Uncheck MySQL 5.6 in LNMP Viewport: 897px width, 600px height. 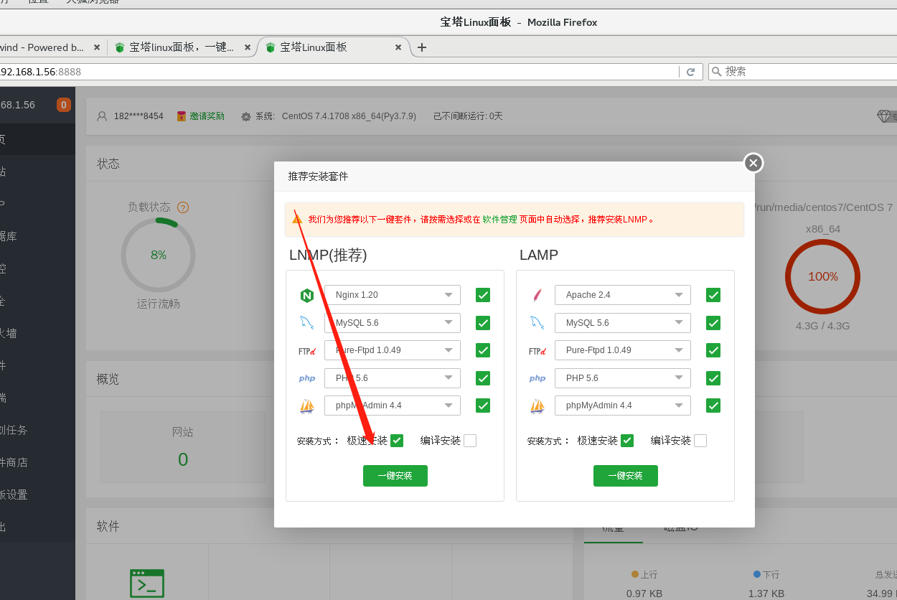(x=483, y=323)
